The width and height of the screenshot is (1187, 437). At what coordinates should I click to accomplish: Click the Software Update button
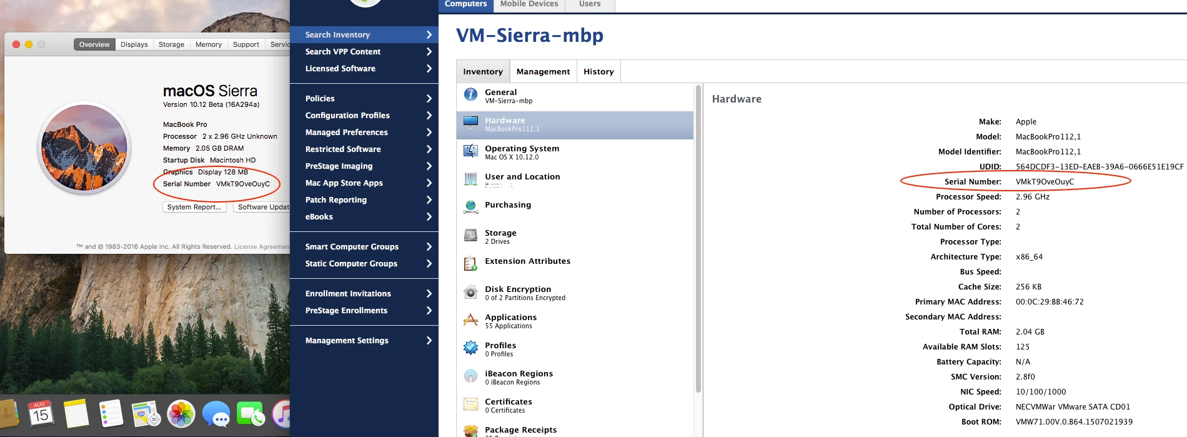click(262, 207)
